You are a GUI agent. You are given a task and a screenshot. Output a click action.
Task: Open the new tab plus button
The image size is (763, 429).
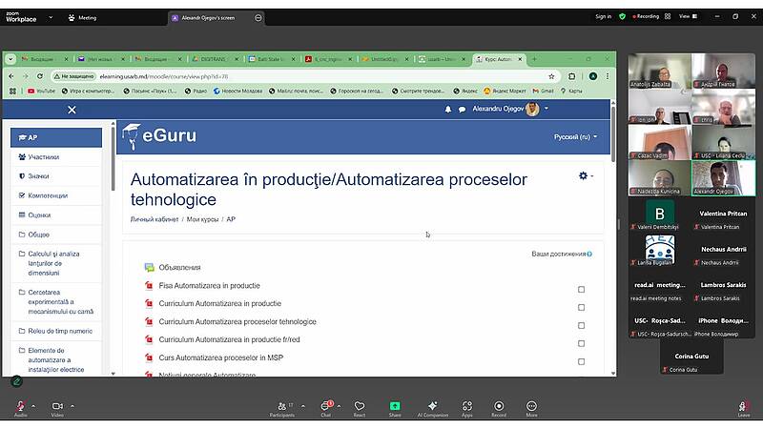click(x=534, y=59)
